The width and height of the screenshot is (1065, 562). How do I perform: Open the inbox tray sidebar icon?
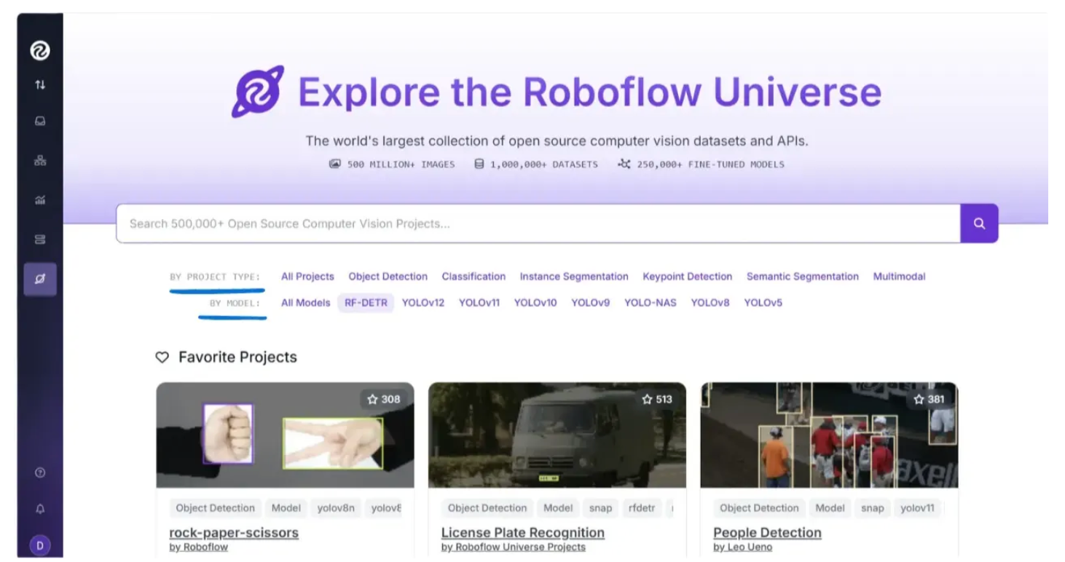(x=40, y=123)
